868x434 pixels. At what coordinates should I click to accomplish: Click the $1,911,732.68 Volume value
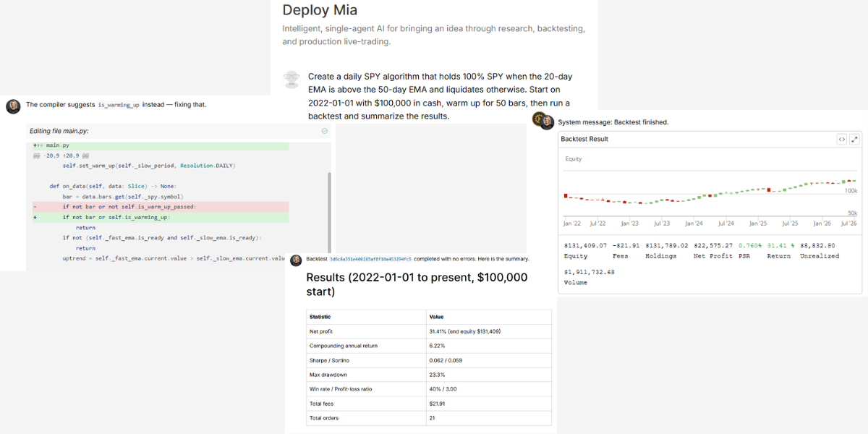coord(589,272)
